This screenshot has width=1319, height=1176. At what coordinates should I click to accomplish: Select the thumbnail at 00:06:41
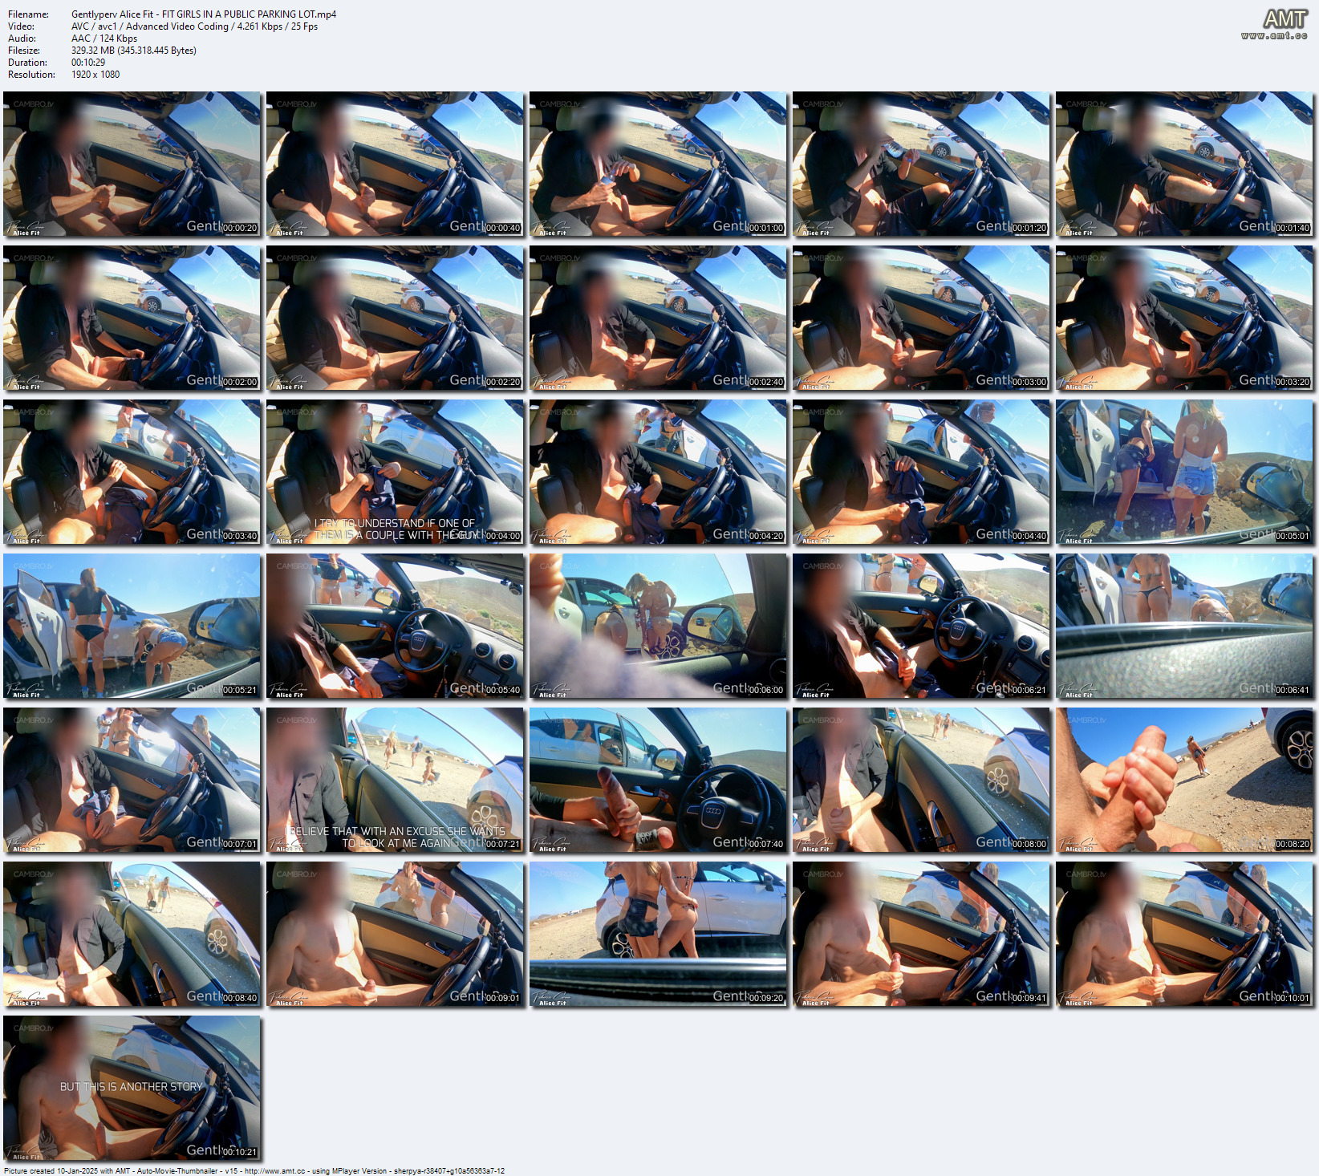coord(1184,626)
